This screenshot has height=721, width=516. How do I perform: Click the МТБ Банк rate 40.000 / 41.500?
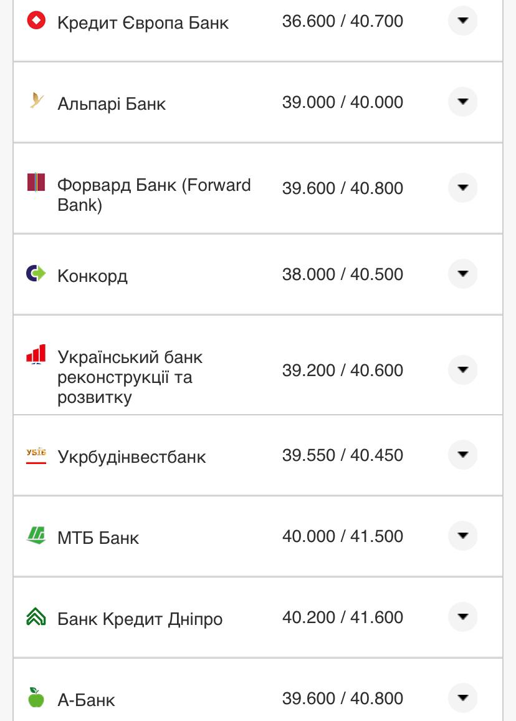pos(342,536)
